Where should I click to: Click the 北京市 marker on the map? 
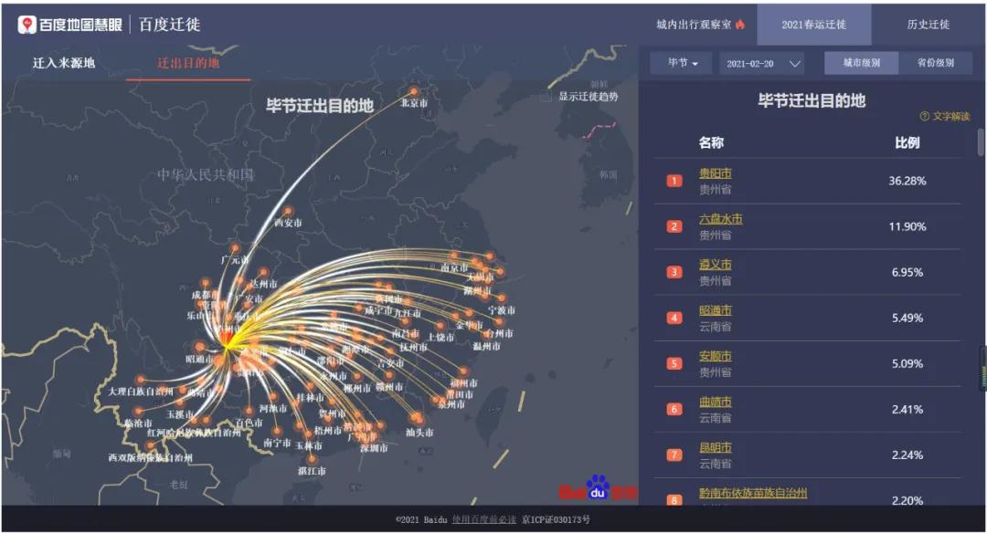tap(414, 92)
